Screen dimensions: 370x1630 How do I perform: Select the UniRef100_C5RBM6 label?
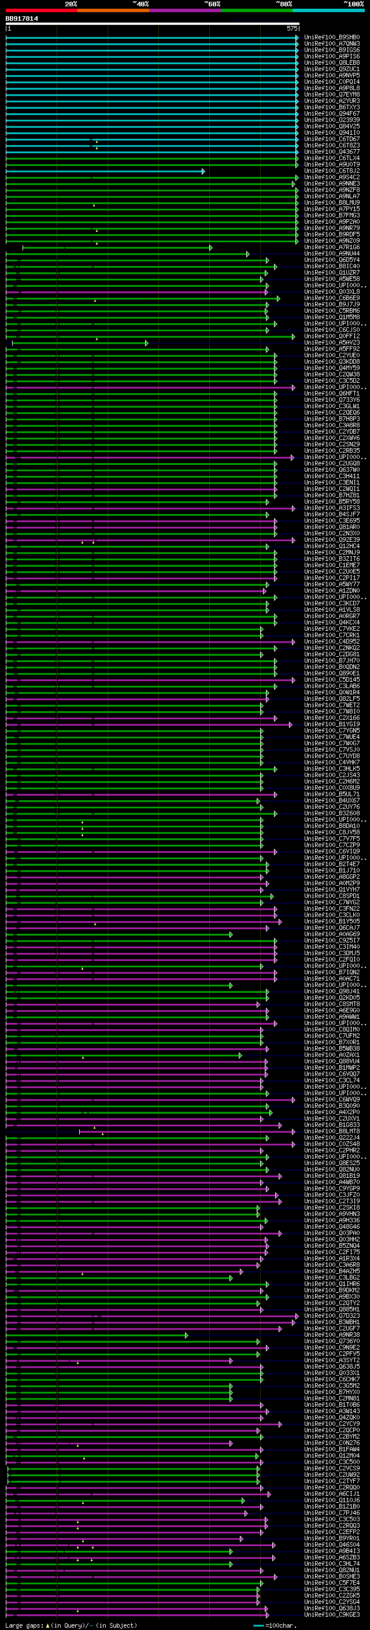coord(332,311)
